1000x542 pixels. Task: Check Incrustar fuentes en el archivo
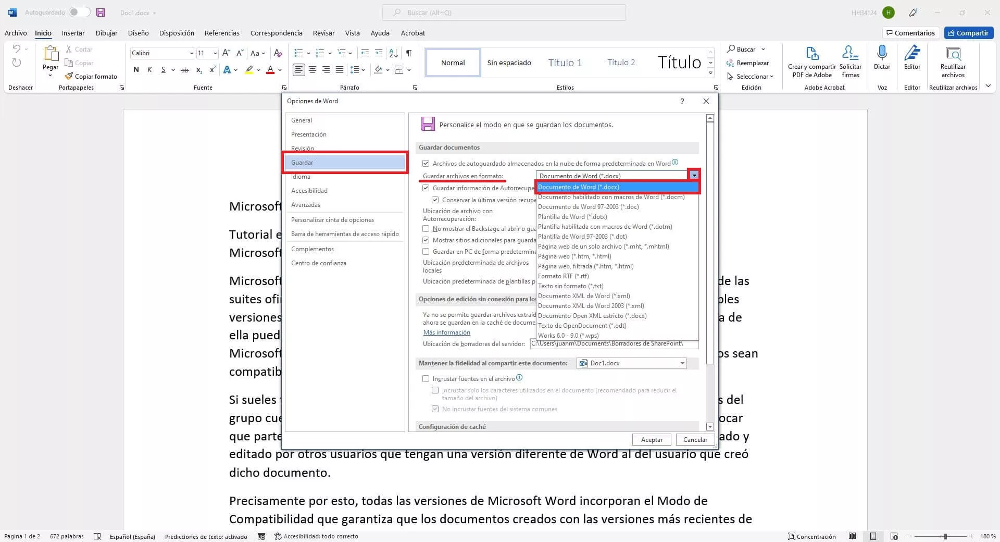pos(426,378)
